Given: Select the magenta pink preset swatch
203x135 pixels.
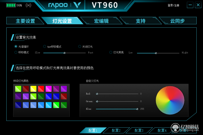Looking at the screenshot, I should tap(48, 89).
